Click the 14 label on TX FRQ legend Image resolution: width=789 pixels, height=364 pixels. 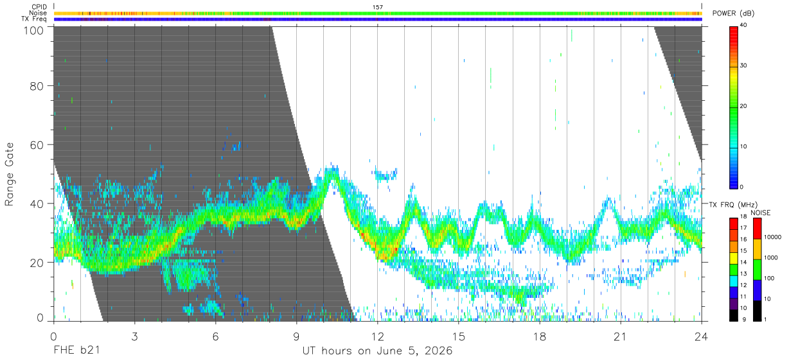pos(743,262)
